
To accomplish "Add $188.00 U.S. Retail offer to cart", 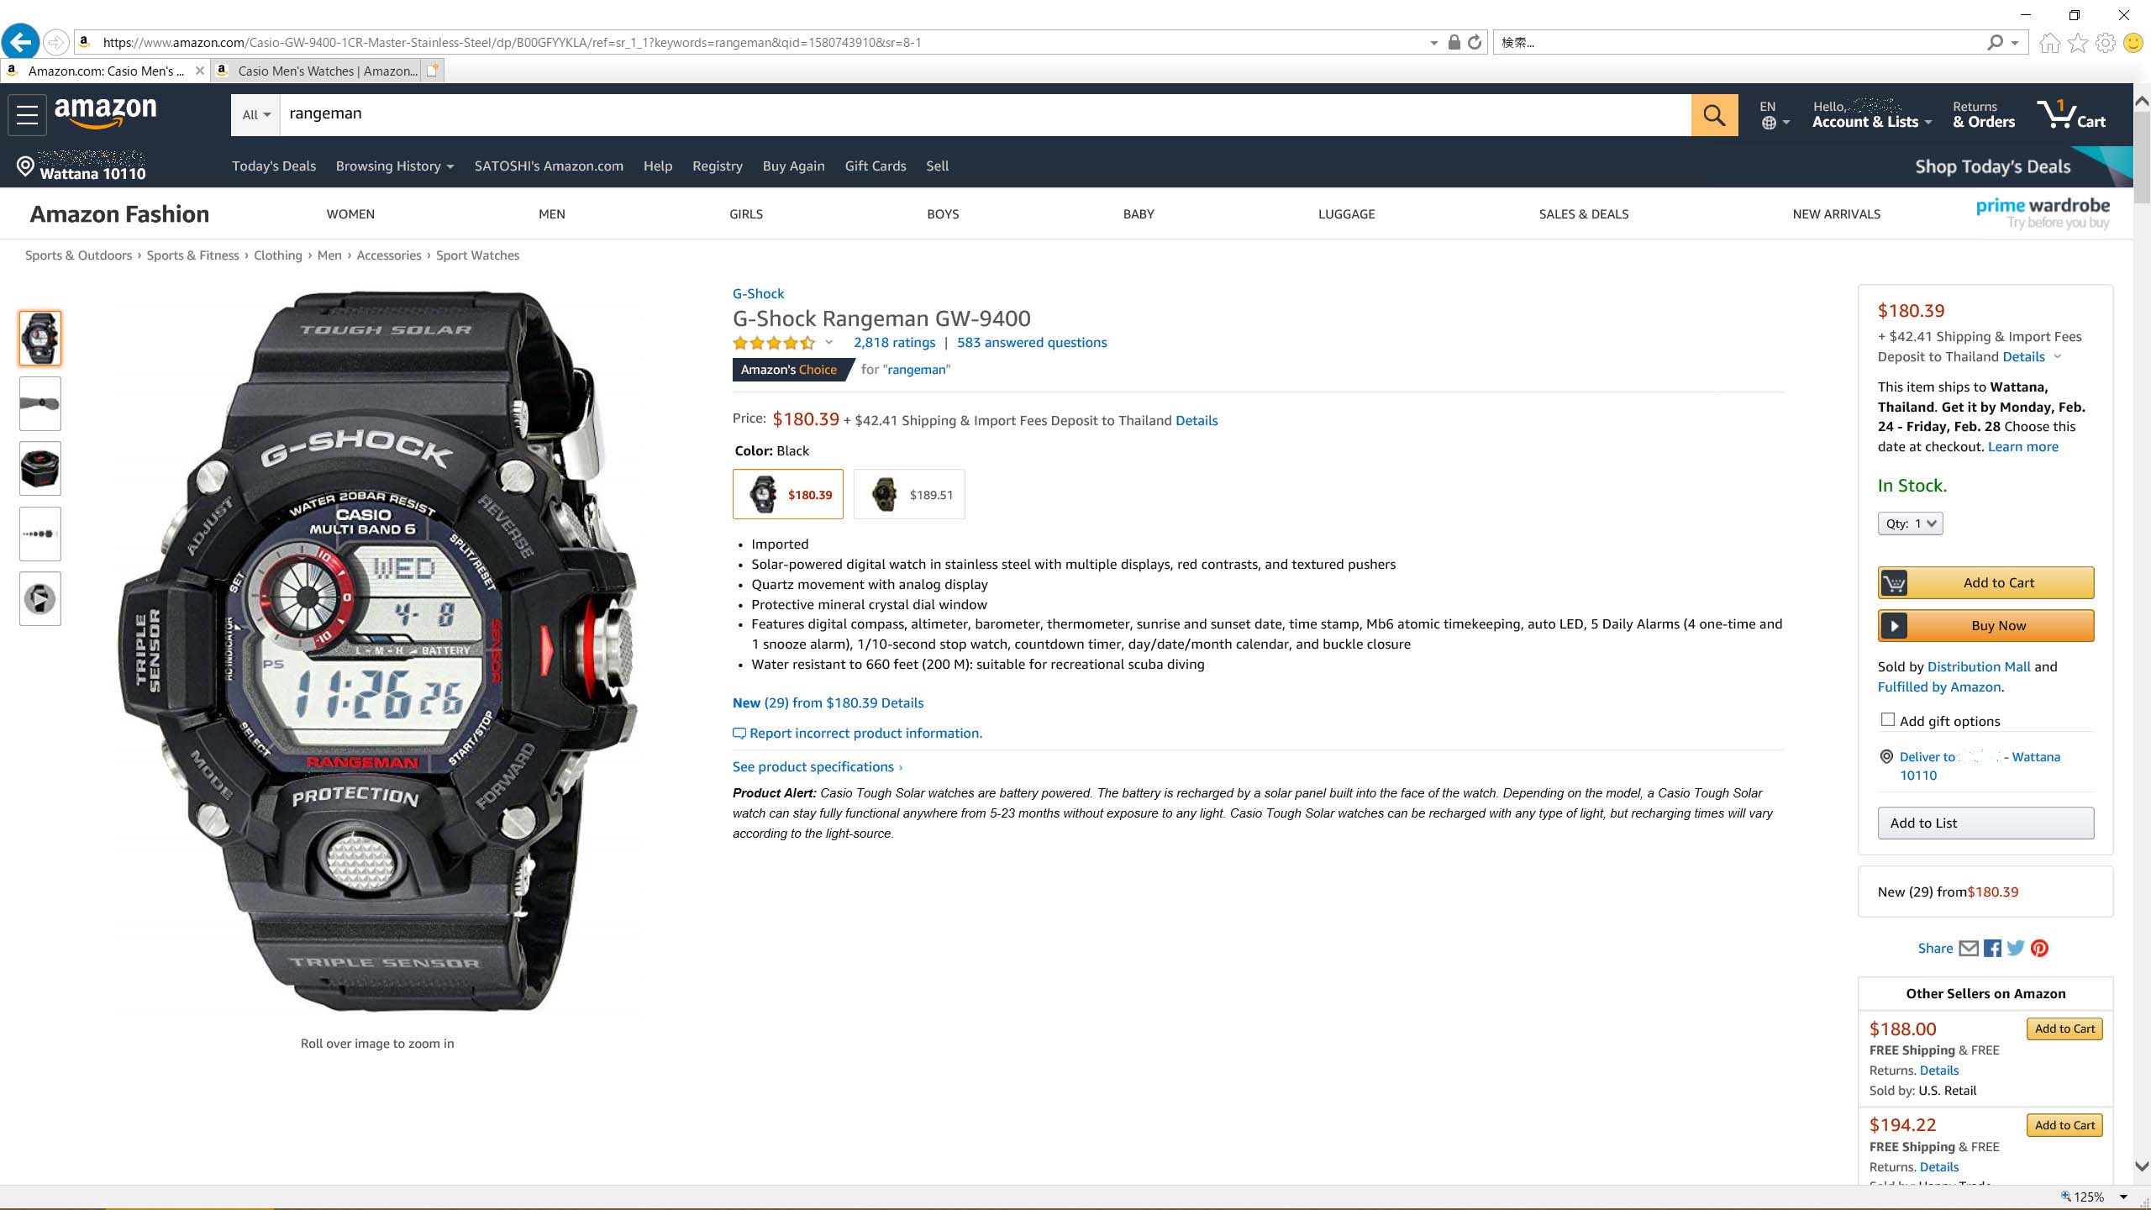I will [2064, 1028].
